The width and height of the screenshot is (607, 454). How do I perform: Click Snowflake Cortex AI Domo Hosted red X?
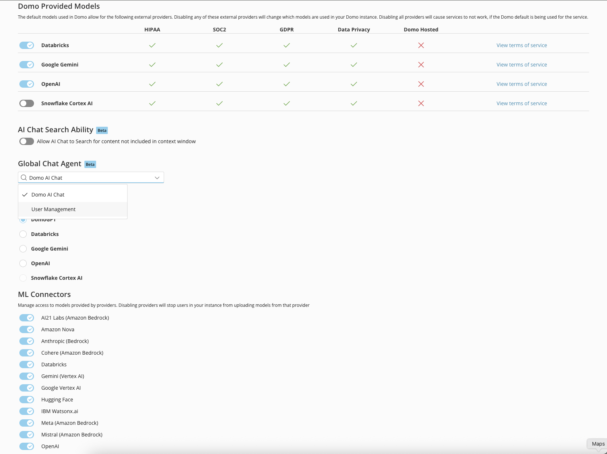point(421,103)
